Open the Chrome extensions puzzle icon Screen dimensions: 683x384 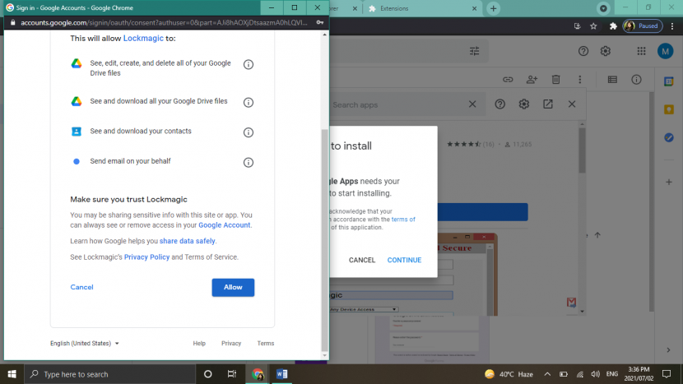pos(613,26)
